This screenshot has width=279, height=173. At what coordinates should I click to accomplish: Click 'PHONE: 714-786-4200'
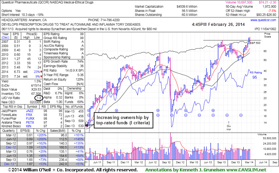[x=104, y=20]
